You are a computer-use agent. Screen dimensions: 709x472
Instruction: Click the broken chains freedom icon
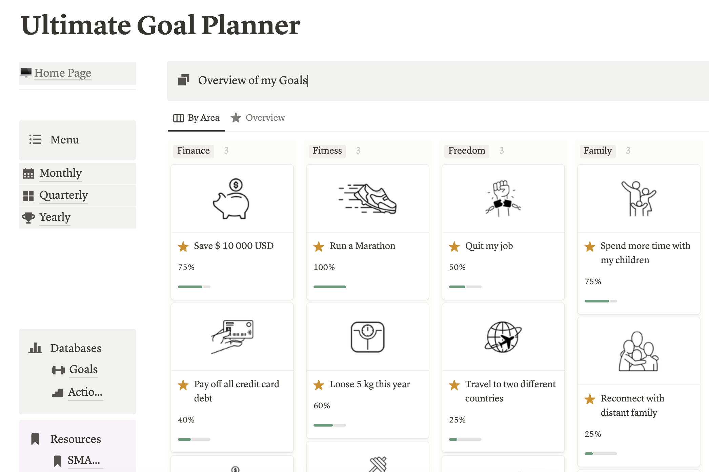(x=503, y=199)
